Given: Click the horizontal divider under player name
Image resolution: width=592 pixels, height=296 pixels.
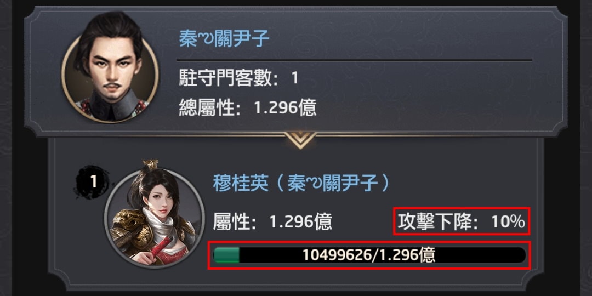Looking at the screenshot, I should coord(354,60).
